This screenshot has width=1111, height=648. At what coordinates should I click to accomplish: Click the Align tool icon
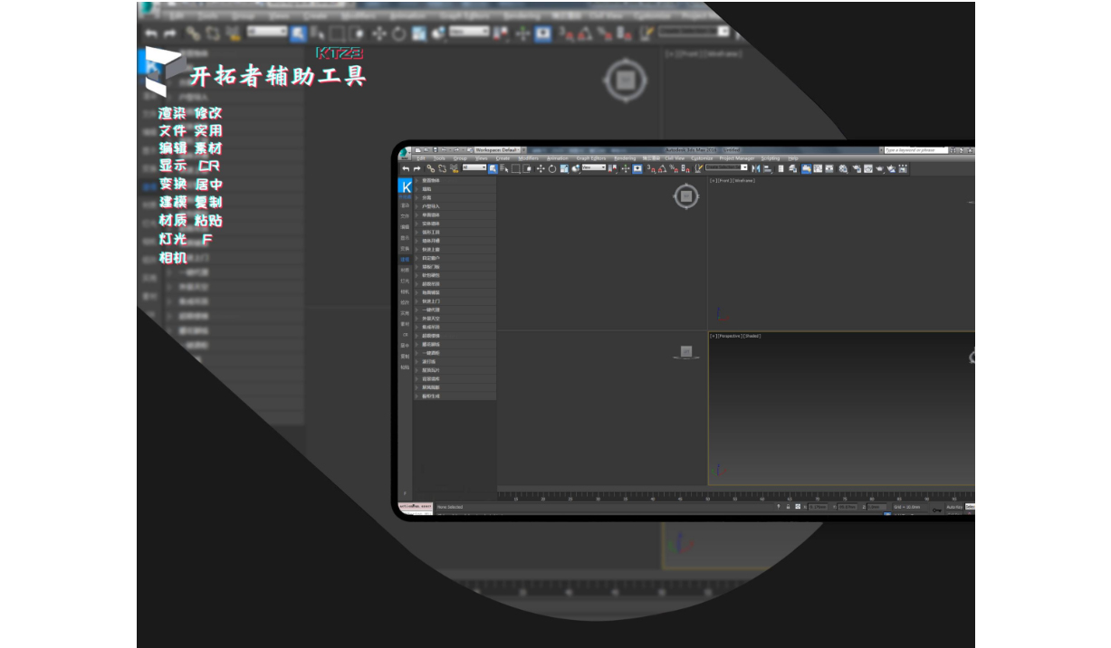pos(767,168)
